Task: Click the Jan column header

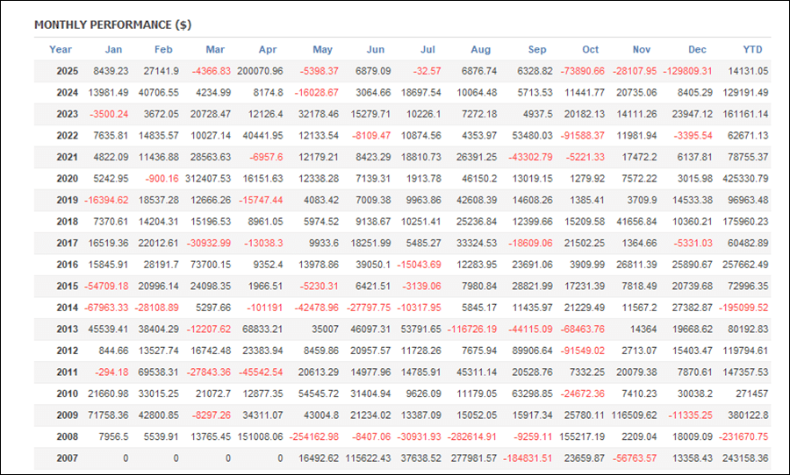Action: point(113,49)
